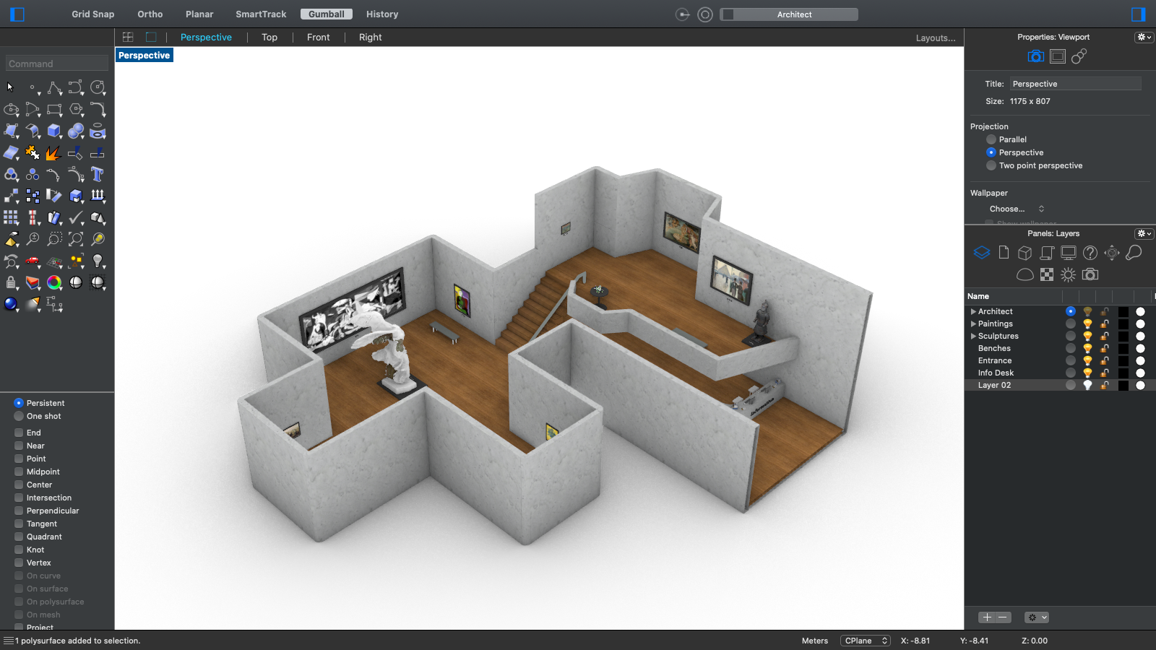Select the Parallel projection radio button
1156x650 pixels.
click(991, 139)
